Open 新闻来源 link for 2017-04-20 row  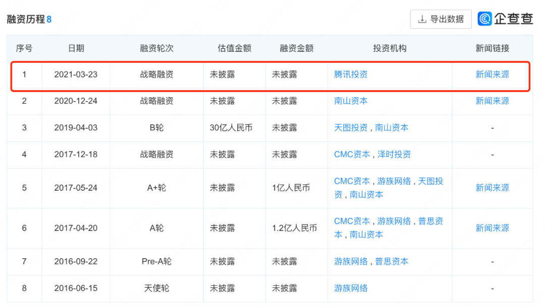(492, 228)
